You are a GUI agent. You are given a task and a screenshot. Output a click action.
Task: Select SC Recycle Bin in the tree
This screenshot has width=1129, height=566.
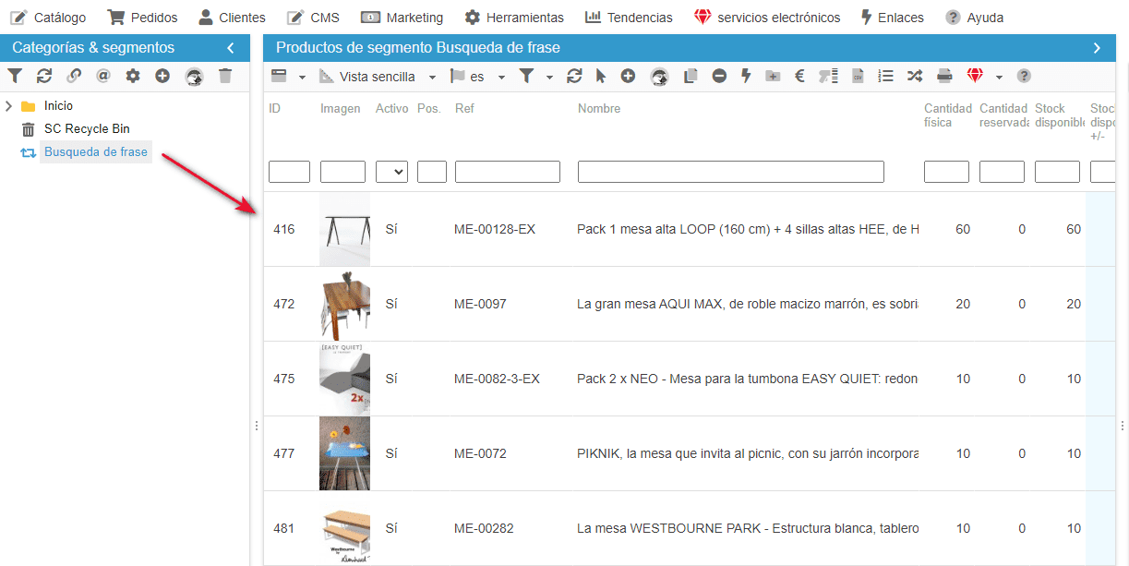87,129
